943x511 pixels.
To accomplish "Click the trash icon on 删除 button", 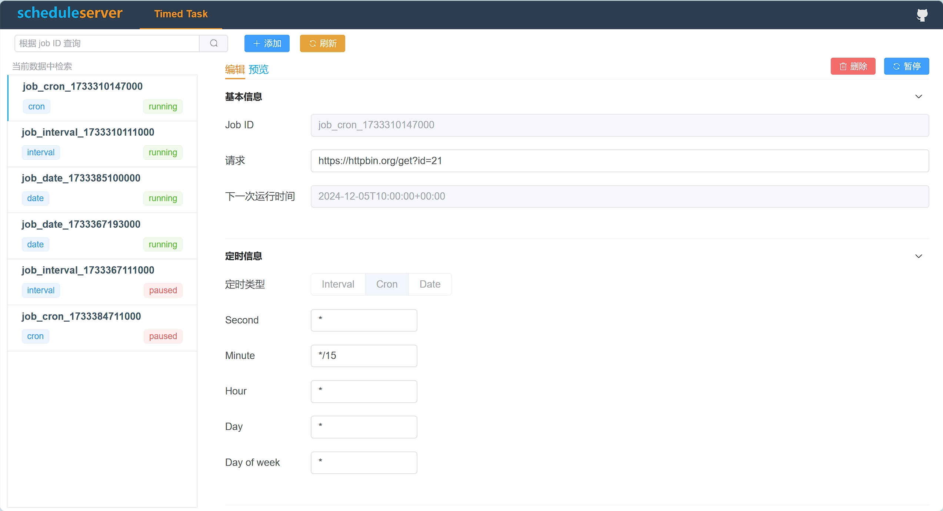I will click(843, 67).
